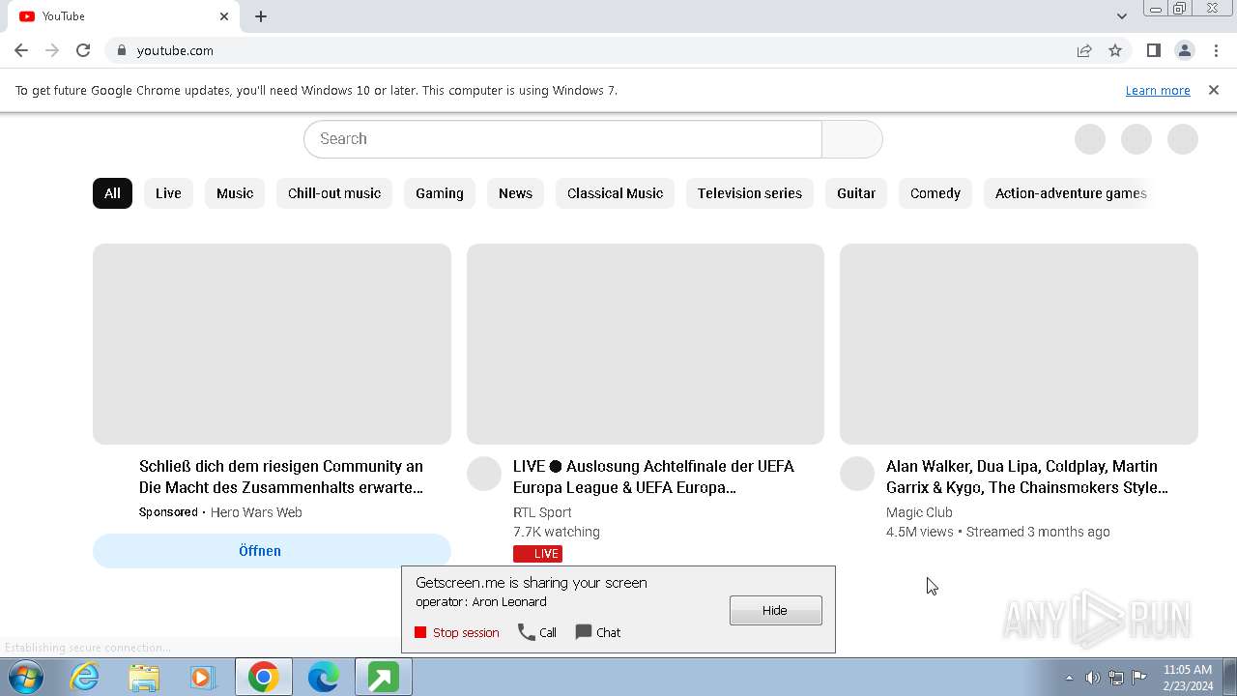This screenshot has height=696, width=1237.
Task: Select the Gaming filter chip
Action: pyautogui.click(x=440, y=193)
